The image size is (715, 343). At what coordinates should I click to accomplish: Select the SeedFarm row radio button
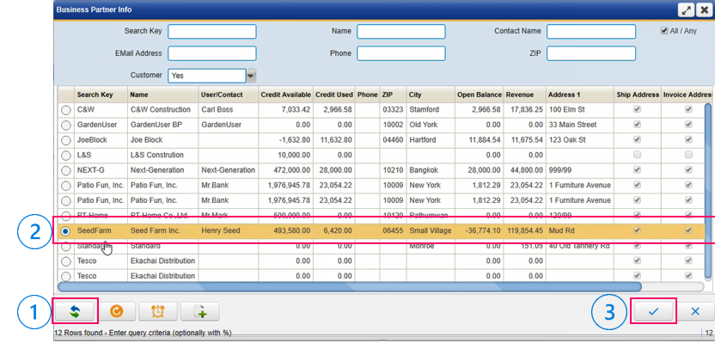click(66, 231)
